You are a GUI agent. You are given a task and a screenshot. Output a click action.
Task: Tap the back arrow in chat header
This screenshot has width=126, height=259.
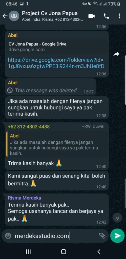tap(5, 16)
